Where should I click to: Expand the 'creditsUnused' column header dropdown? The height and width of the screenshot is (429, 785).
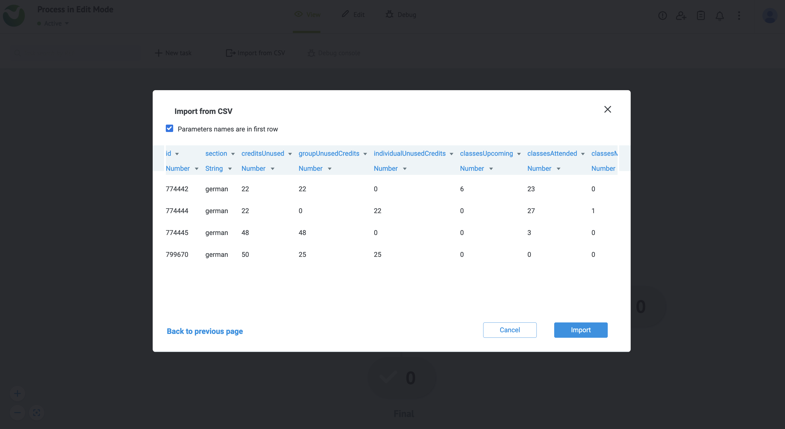[289, 154]
